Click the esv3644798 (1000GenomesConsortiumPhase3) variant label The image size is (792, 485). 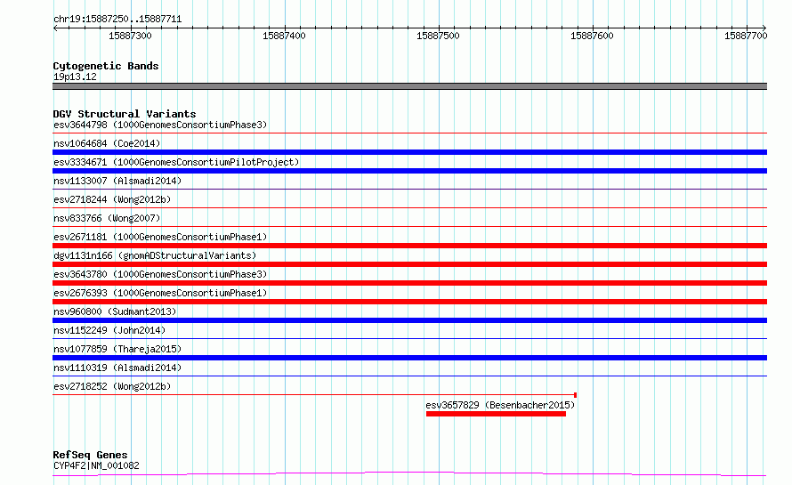coord(160,125)
